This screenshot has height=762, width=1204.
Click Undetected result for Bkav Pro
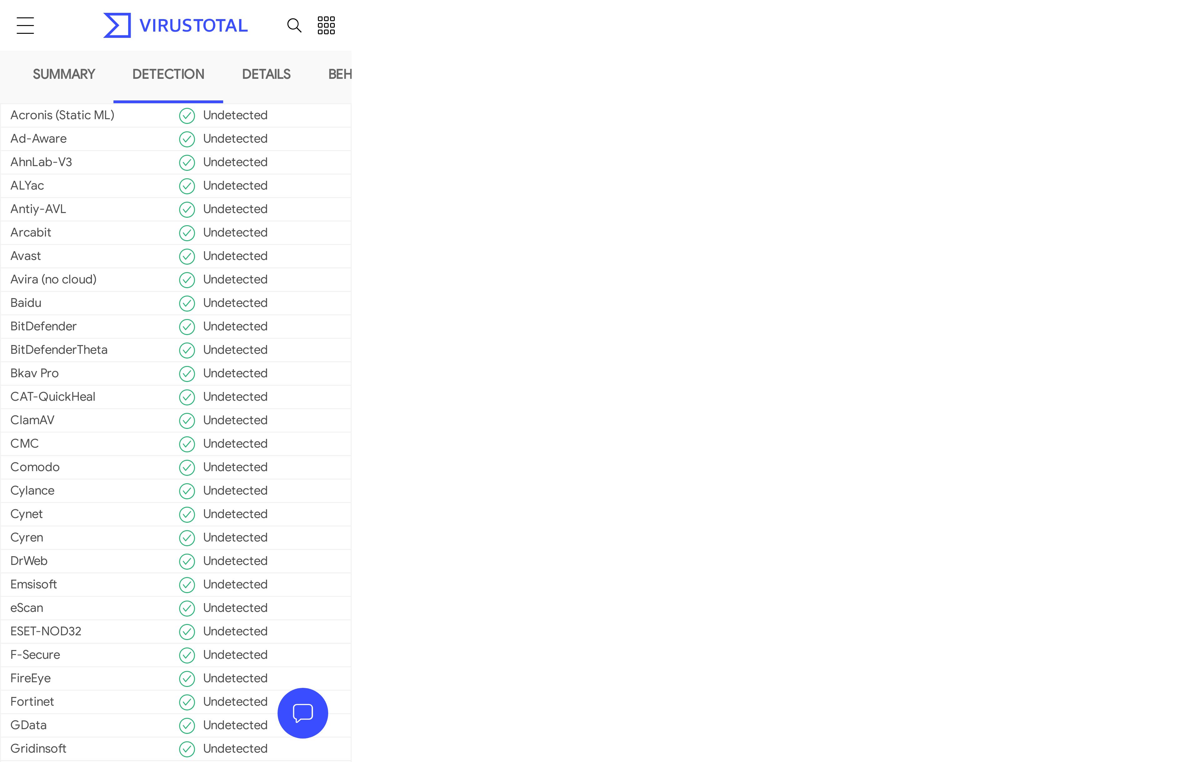235,373
